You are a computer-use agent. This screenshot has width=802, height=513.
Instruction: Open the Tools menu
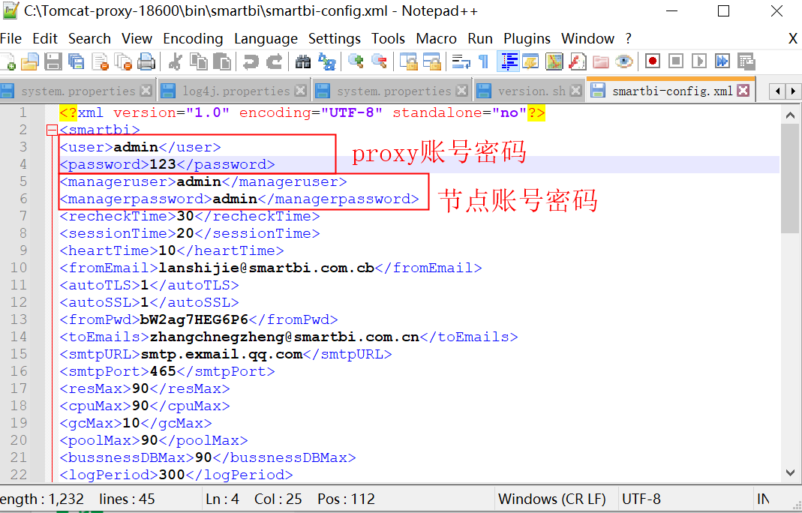388,39
